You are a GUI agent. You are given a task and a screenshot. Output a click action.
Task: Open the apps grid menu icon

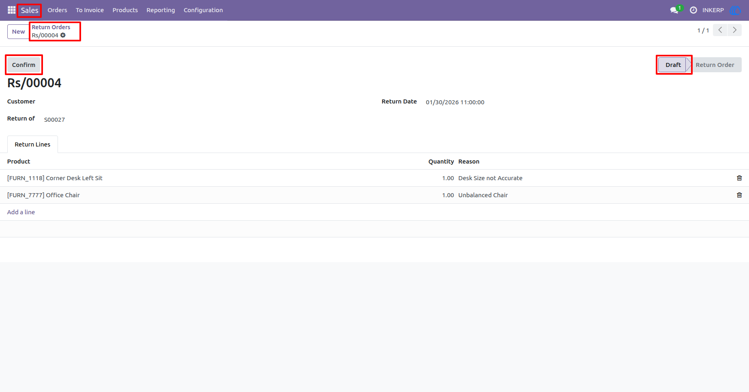pos(11,10)
